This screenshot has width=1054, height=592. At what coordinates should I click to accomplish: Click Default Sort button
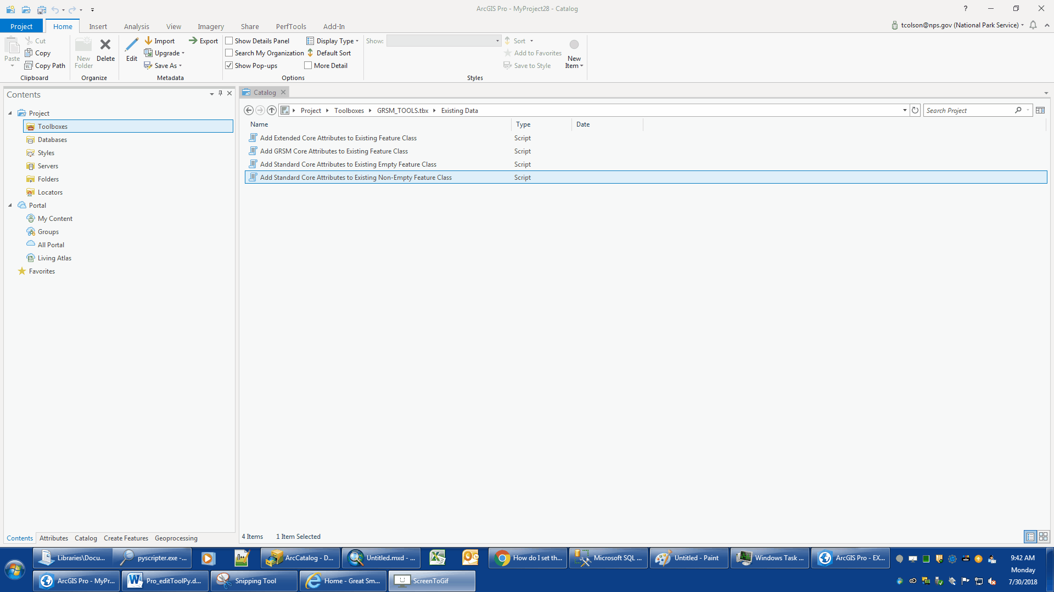coord(329,53)
